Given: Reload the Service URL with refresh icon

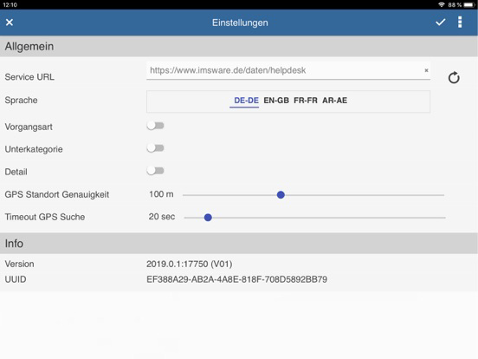Looking at the screenshot, I should 454,77.
